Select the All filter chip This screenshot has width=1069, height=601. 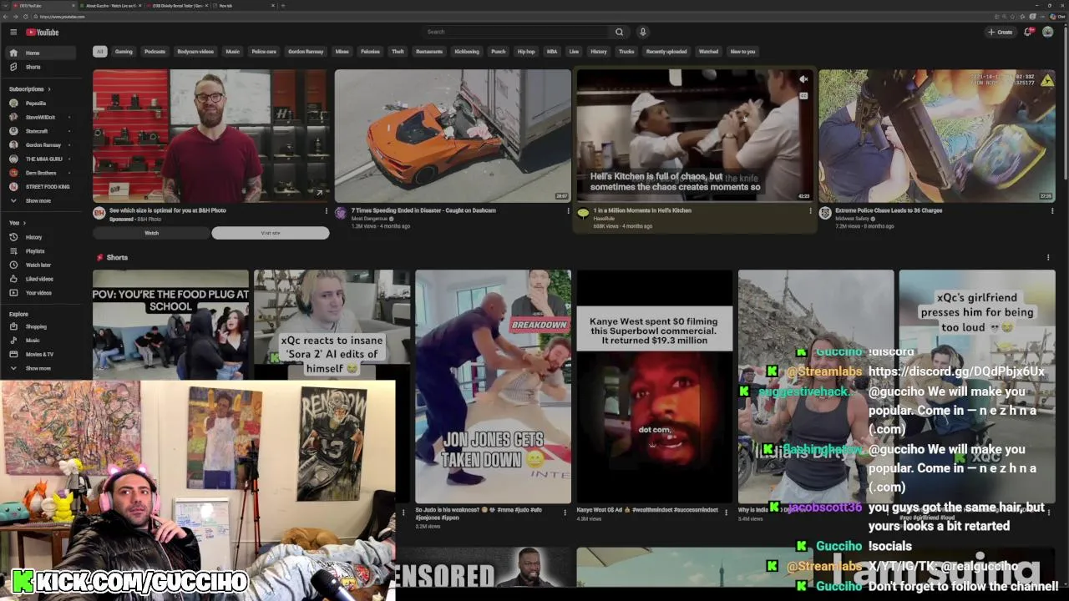[99, 52]
